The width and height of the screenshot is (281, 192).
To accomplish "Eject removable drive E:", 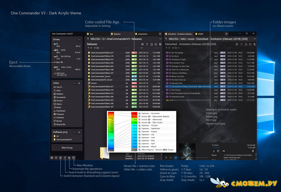I will click(59, 62).
